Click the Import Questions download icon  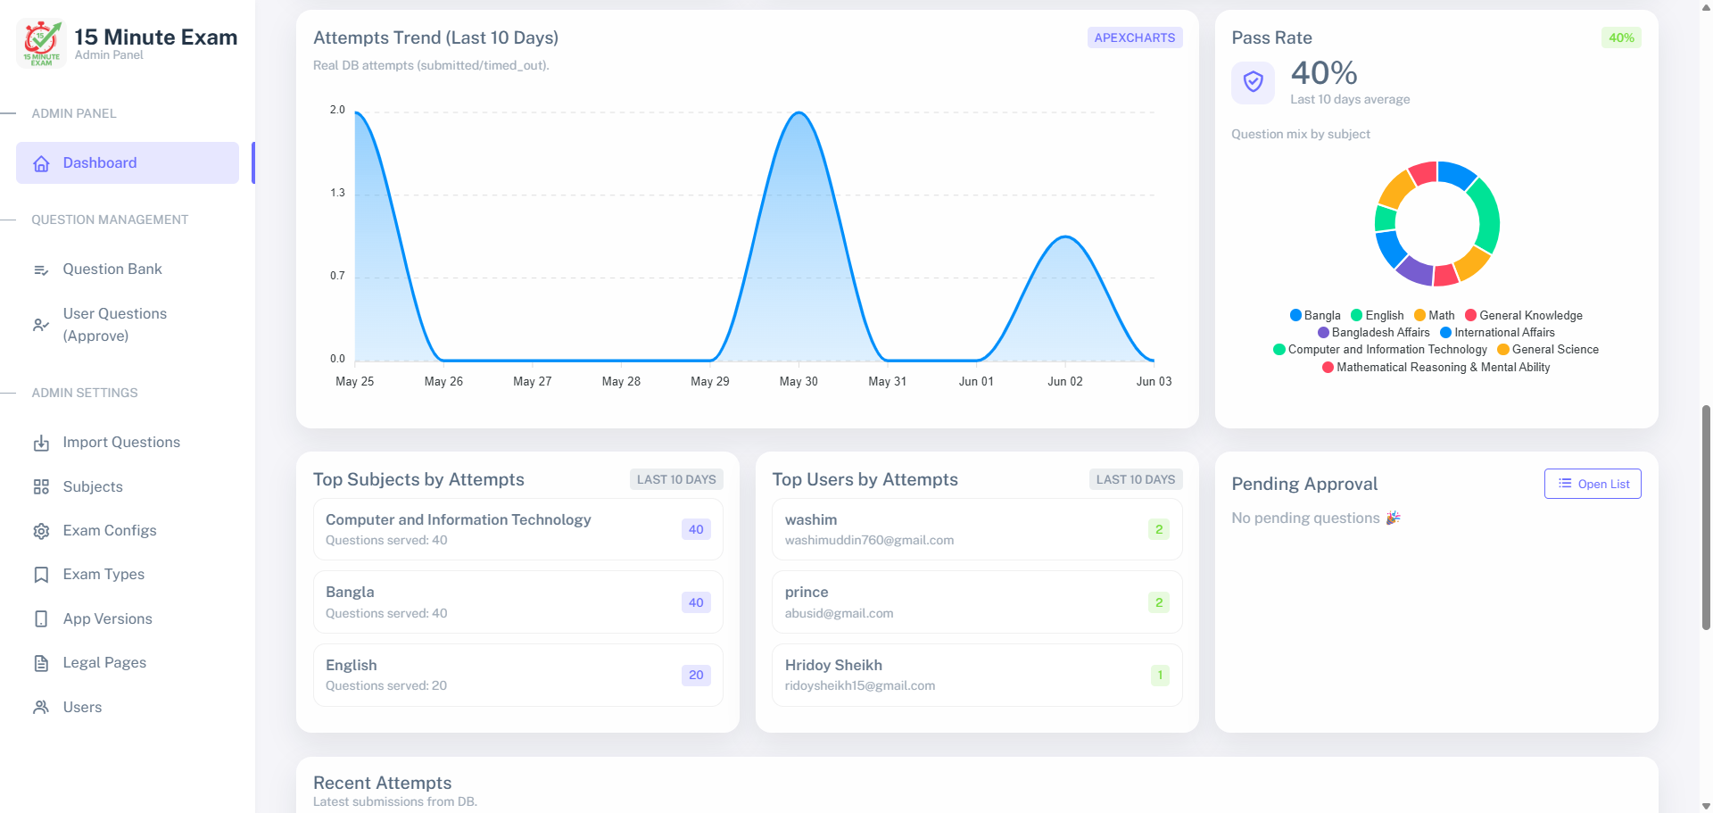tap(41, 443)
